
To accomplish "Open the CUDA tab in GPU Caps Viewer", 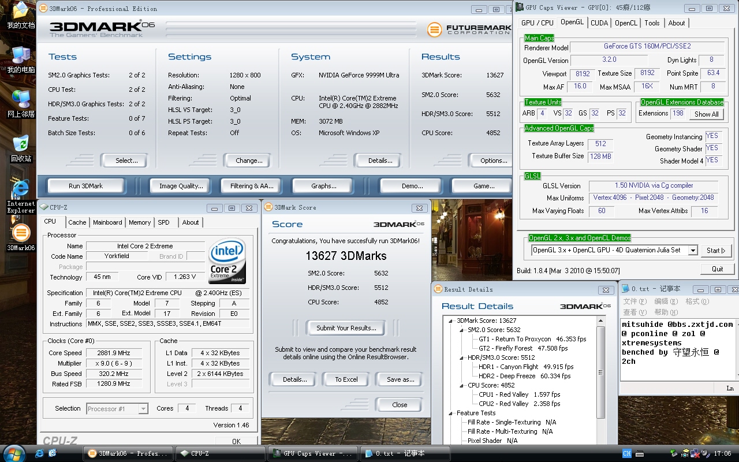I will (599, 23).
